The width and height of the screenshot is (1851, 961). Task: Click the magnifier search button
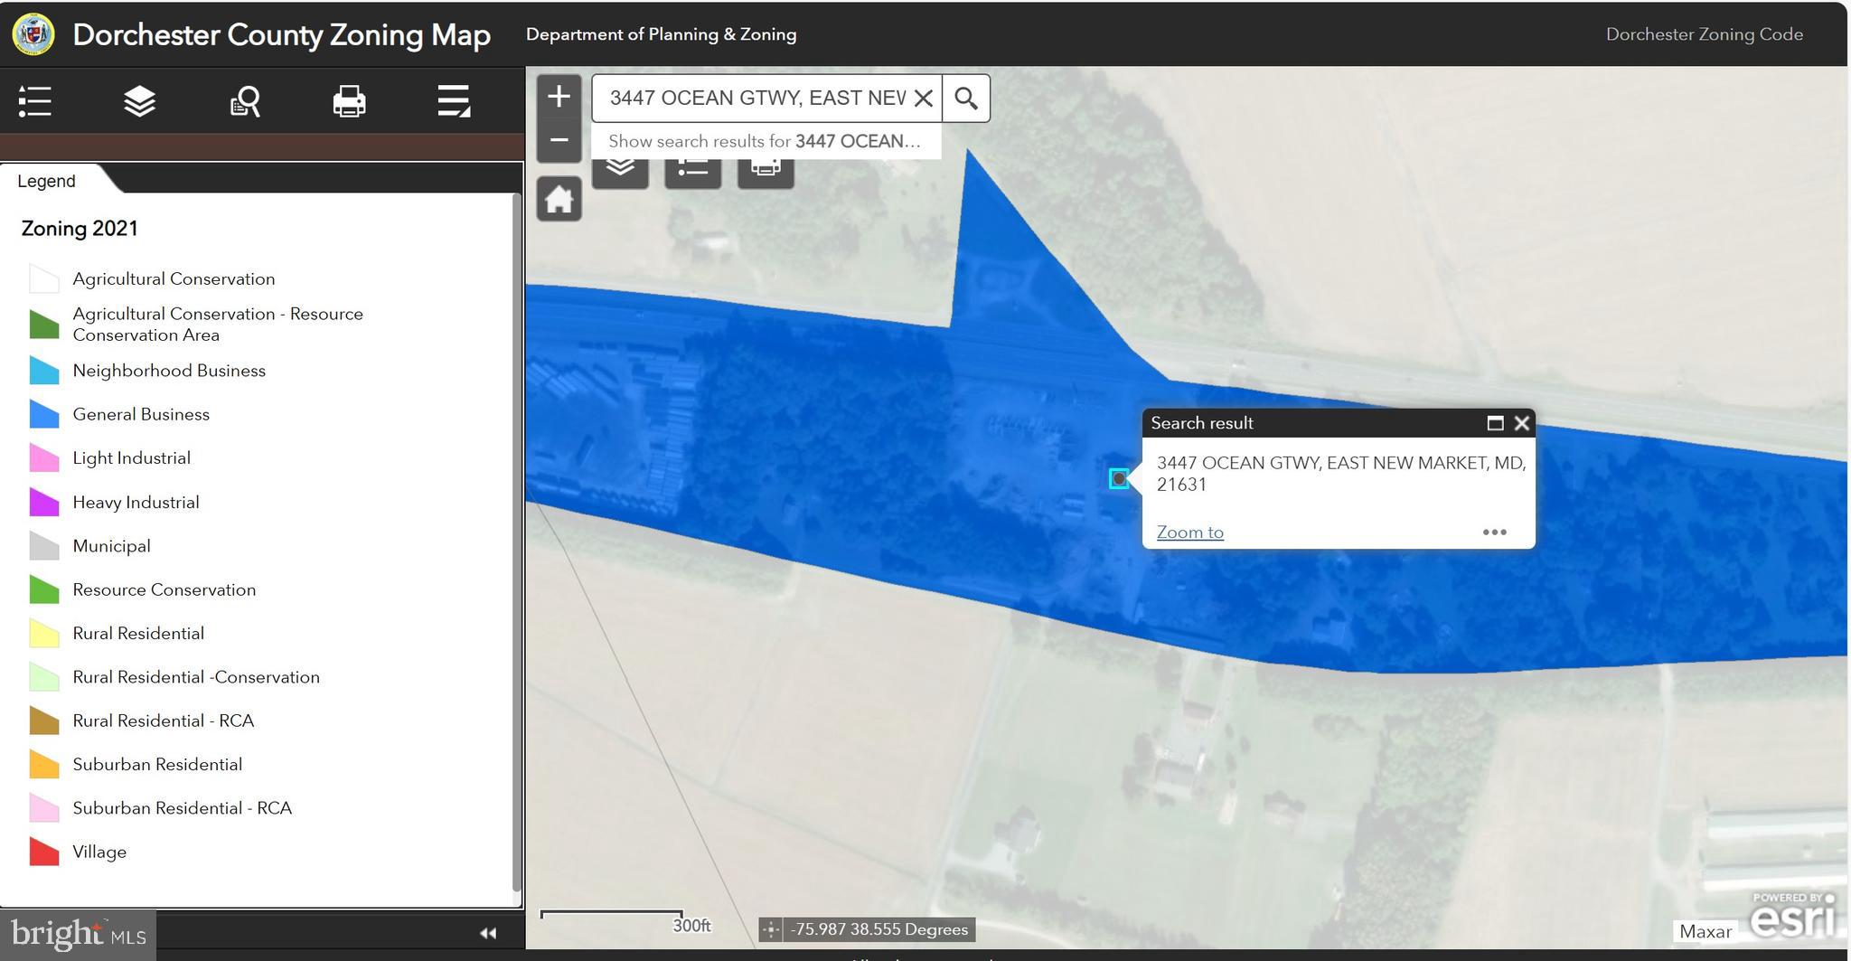tap(965, 98)
